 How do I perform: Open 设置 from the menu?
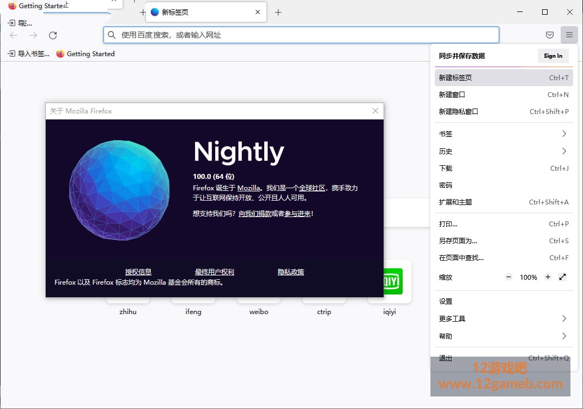pos(503,301)
